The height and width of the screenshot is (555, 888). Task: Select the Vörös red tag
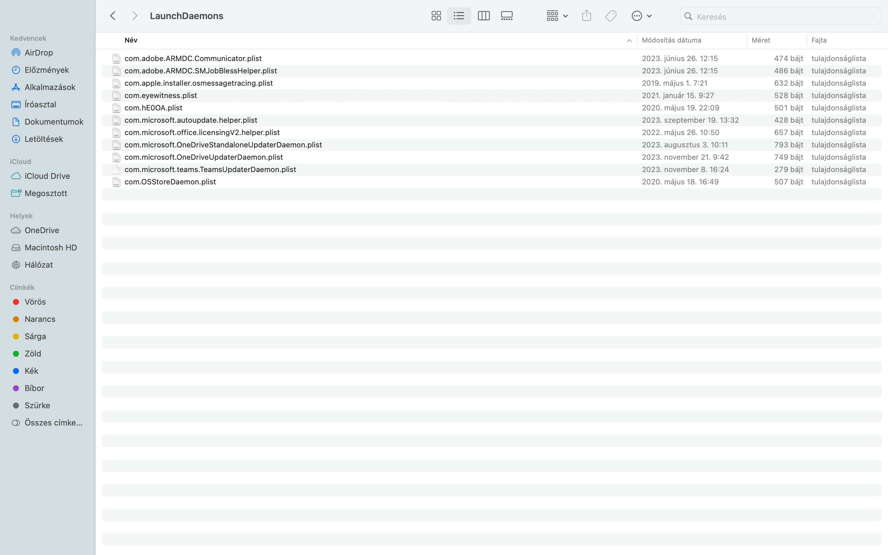point(35,302)
